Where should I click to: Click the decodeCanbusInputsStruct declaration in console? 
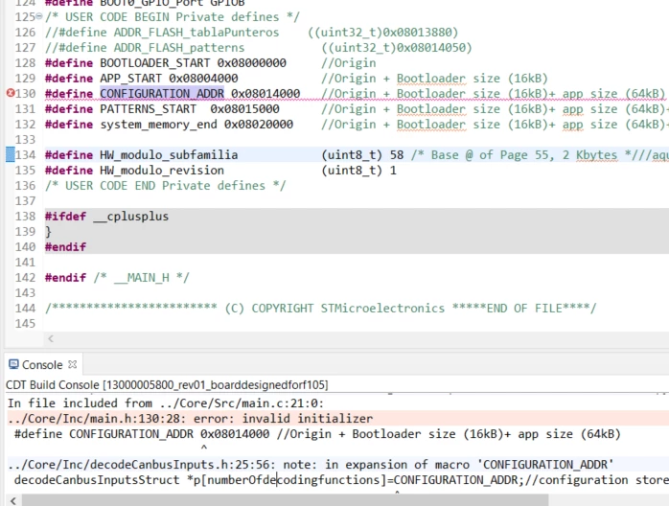coord(341,480)
